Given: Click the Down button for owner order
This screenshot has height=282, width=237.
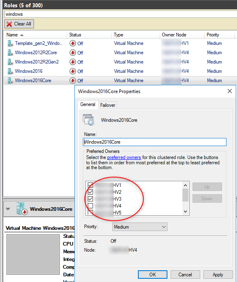Looking at the screenshot, I should [207, 199].
